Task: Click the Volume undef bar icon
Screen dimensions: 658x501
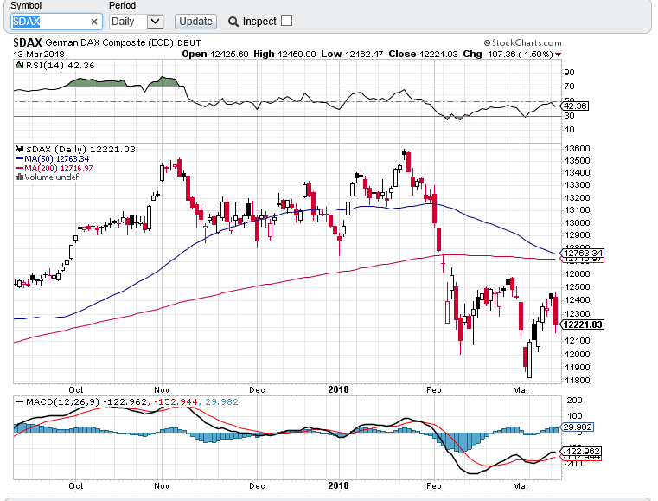Action: 19,177
